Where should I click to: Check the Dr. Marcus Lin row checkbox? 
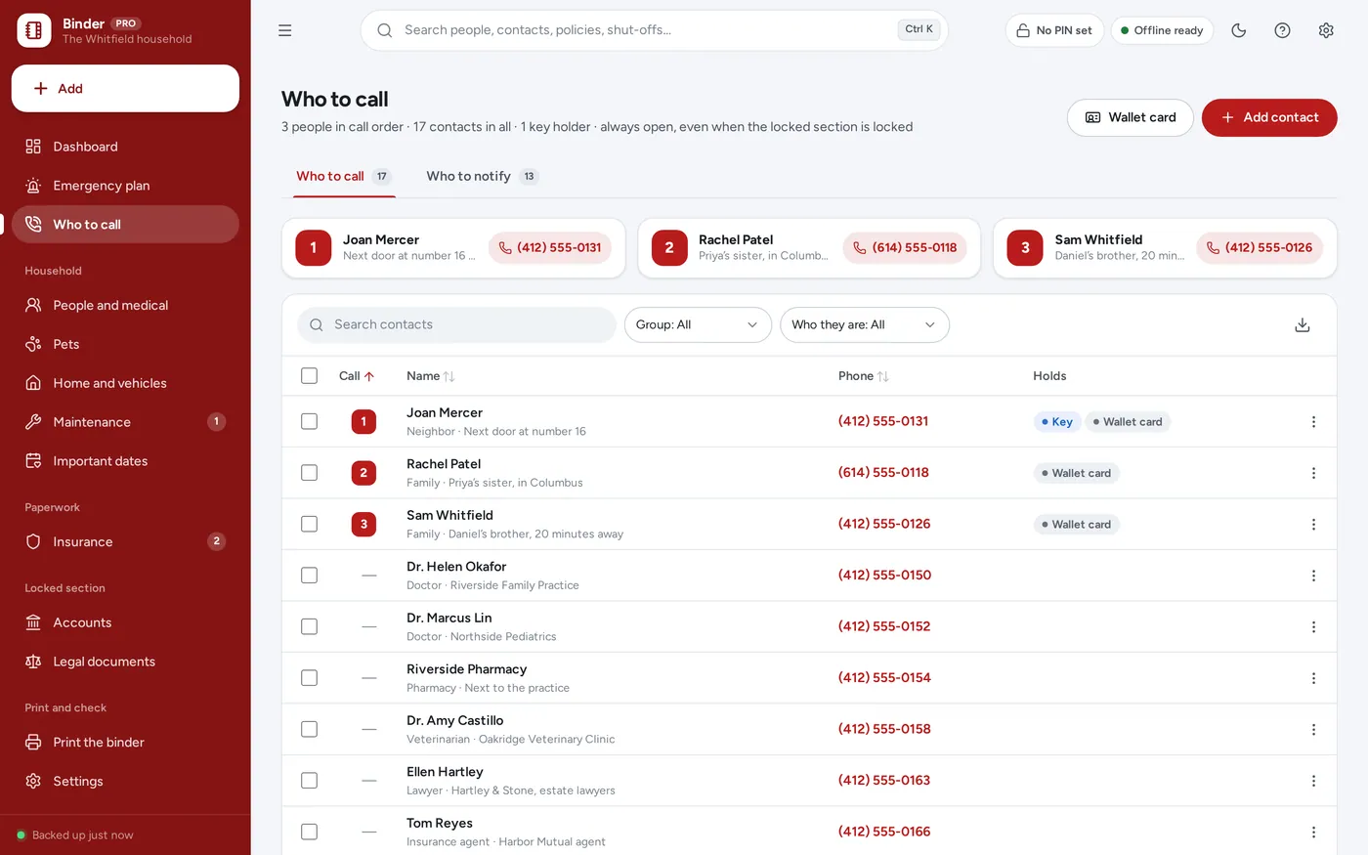tap(310, 626)
